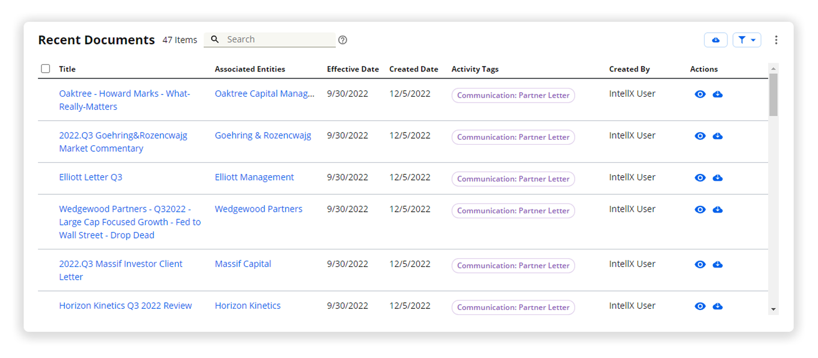Viewport: 818px width, 358px height.
Task: Click IntellX User in Elliott Letter row
Action: tap(632, 177)
